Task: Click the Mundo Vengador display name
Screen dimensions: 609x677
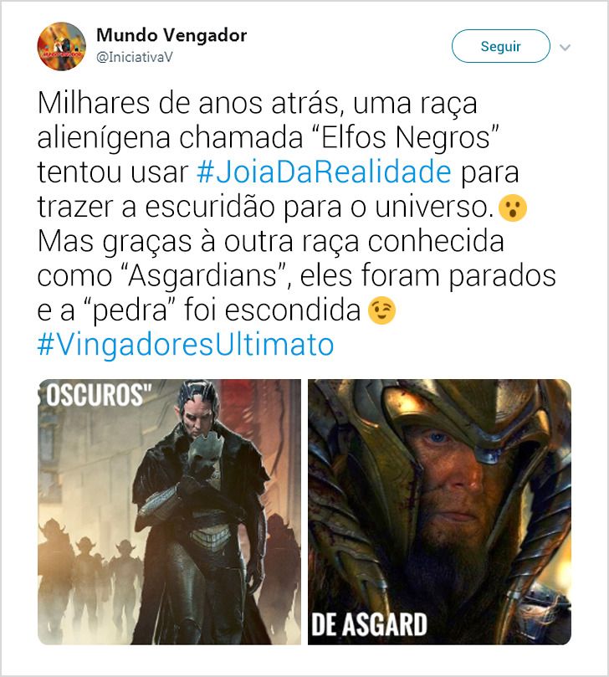Action: click(x=171, y=35)
